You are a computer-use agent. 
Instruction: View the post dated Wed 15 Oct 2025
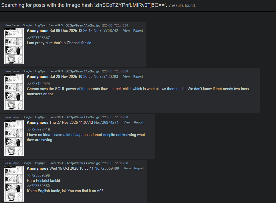127,169
